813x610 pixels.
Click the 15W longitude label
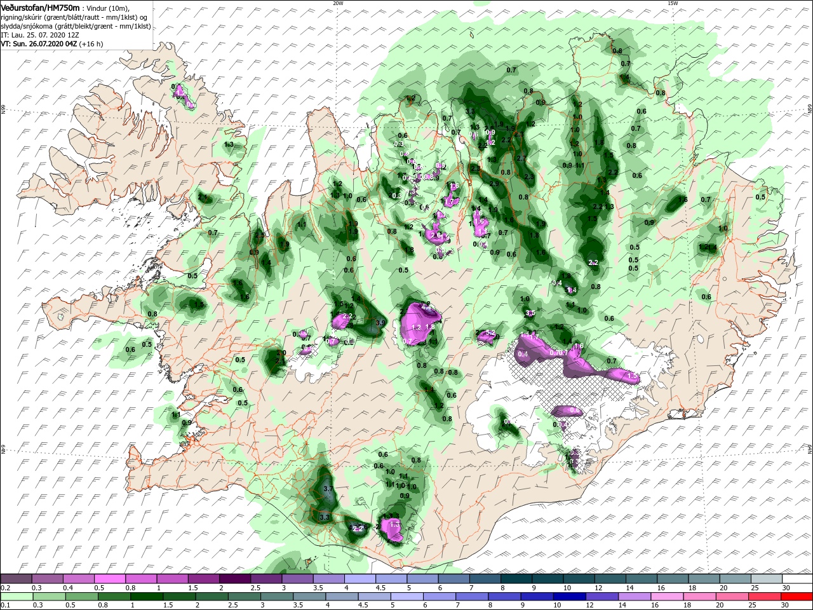(x=673, y=3)
